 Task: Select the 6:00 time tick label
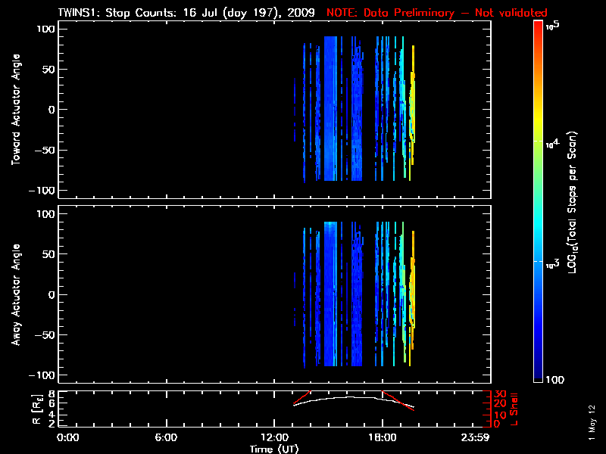(x=166, y=437)
